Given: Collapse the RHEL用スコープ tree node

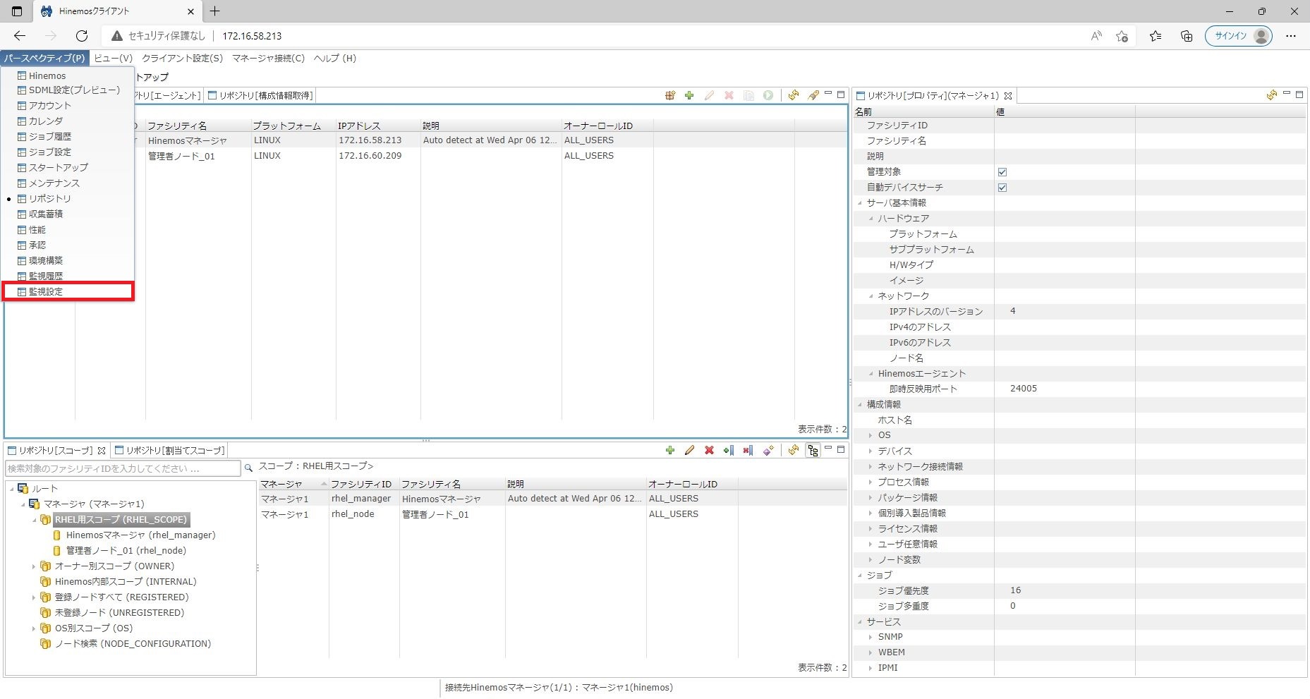Looking at the screenshot, I should 34,520.
